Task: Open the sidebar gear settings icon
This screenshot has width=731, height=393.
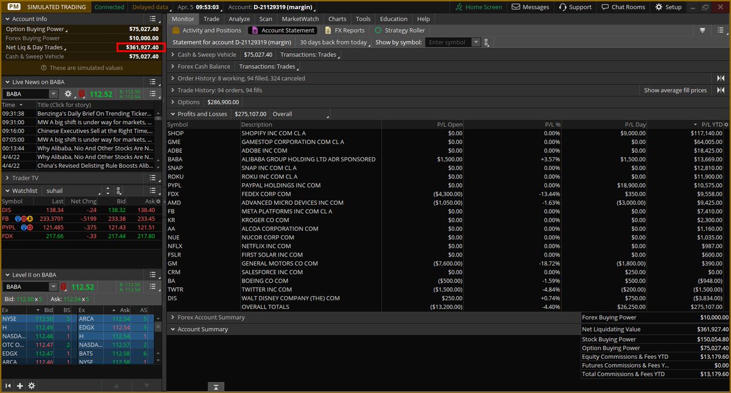Action: coord(32,386)
